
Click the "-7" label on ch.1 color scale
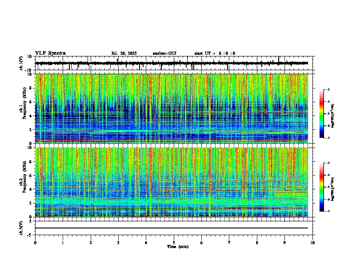point(328,138)
